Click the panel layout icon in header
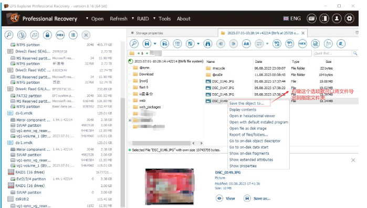This screenshot has width=367, height=208. (x=324, y=18)
